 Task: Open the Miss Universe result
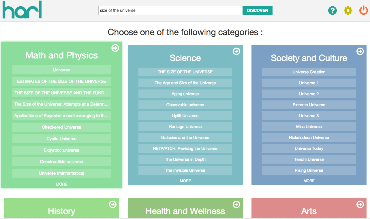click(309, 127)
